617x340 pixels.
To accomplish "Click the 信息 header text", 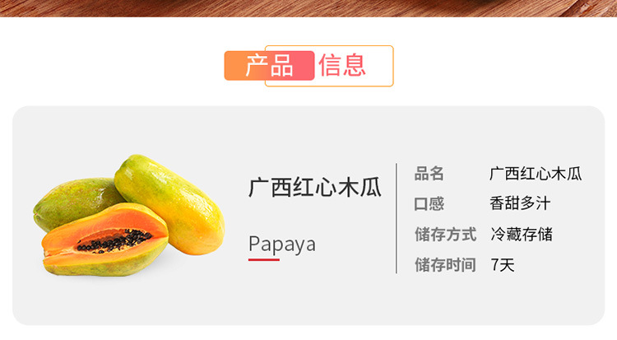I will pyautogui.click(x=342, y=65).
